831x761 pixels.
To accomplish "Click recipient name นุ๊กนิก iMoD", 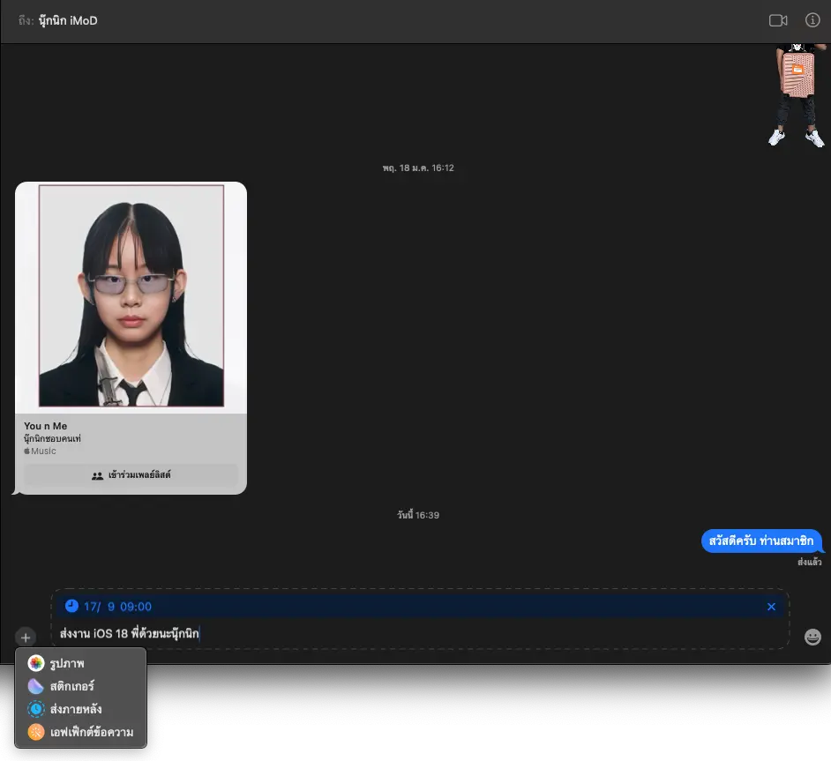I will tap(67, 20).
